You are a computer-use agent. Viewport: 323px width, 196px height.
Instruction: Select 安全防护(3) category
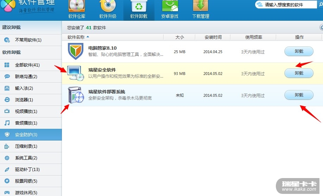pyautogui.click(x=31, y=134)
